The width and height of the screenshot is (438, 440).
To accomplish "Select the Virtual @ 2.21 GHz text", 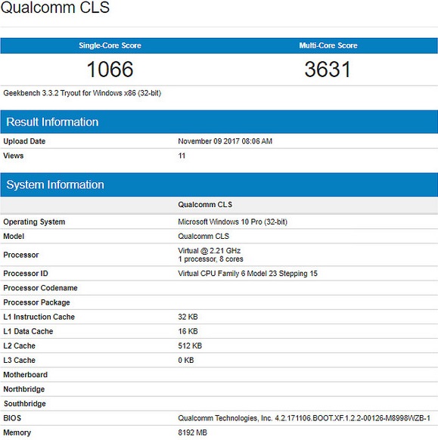I will coord(210,250).
